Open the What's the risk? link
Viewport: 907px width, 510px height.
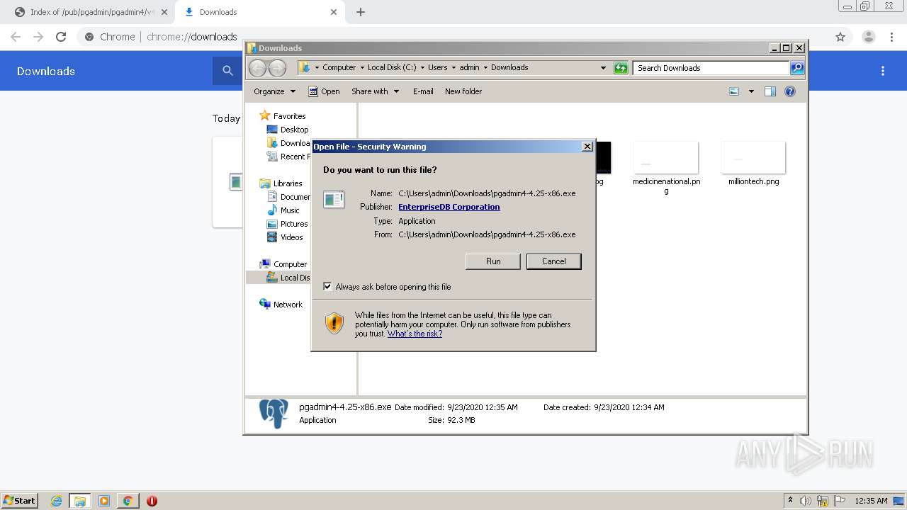pos(415,334)
